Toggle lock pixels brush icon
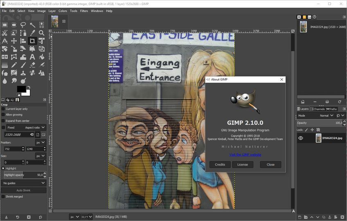 click(x=306, y=130)
